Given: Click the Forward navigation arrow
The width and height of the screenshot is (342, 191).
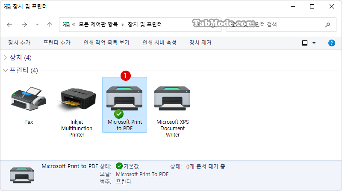Looking at the screenshot, I should pyautogui.click(x=24, y=25).
